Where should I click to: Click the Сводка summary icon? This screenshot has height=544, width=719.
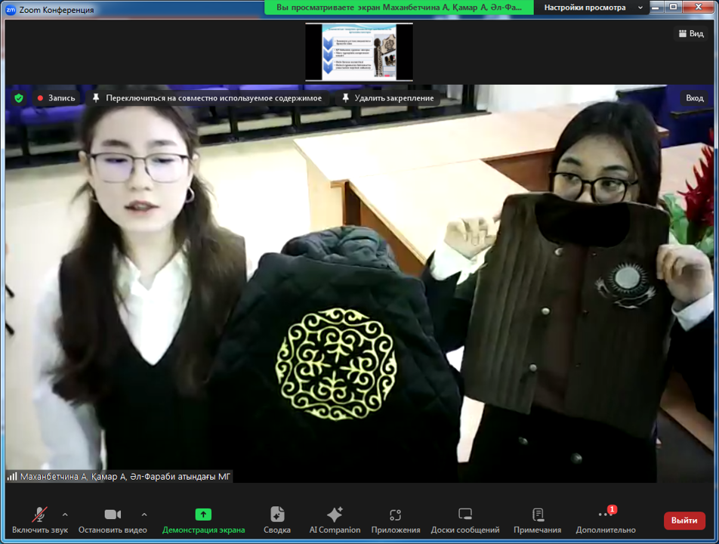(277, 515)
